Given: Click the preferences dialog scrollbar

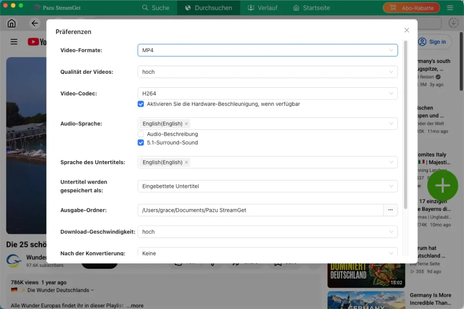Looking at the screenshot, I should 406,124.
